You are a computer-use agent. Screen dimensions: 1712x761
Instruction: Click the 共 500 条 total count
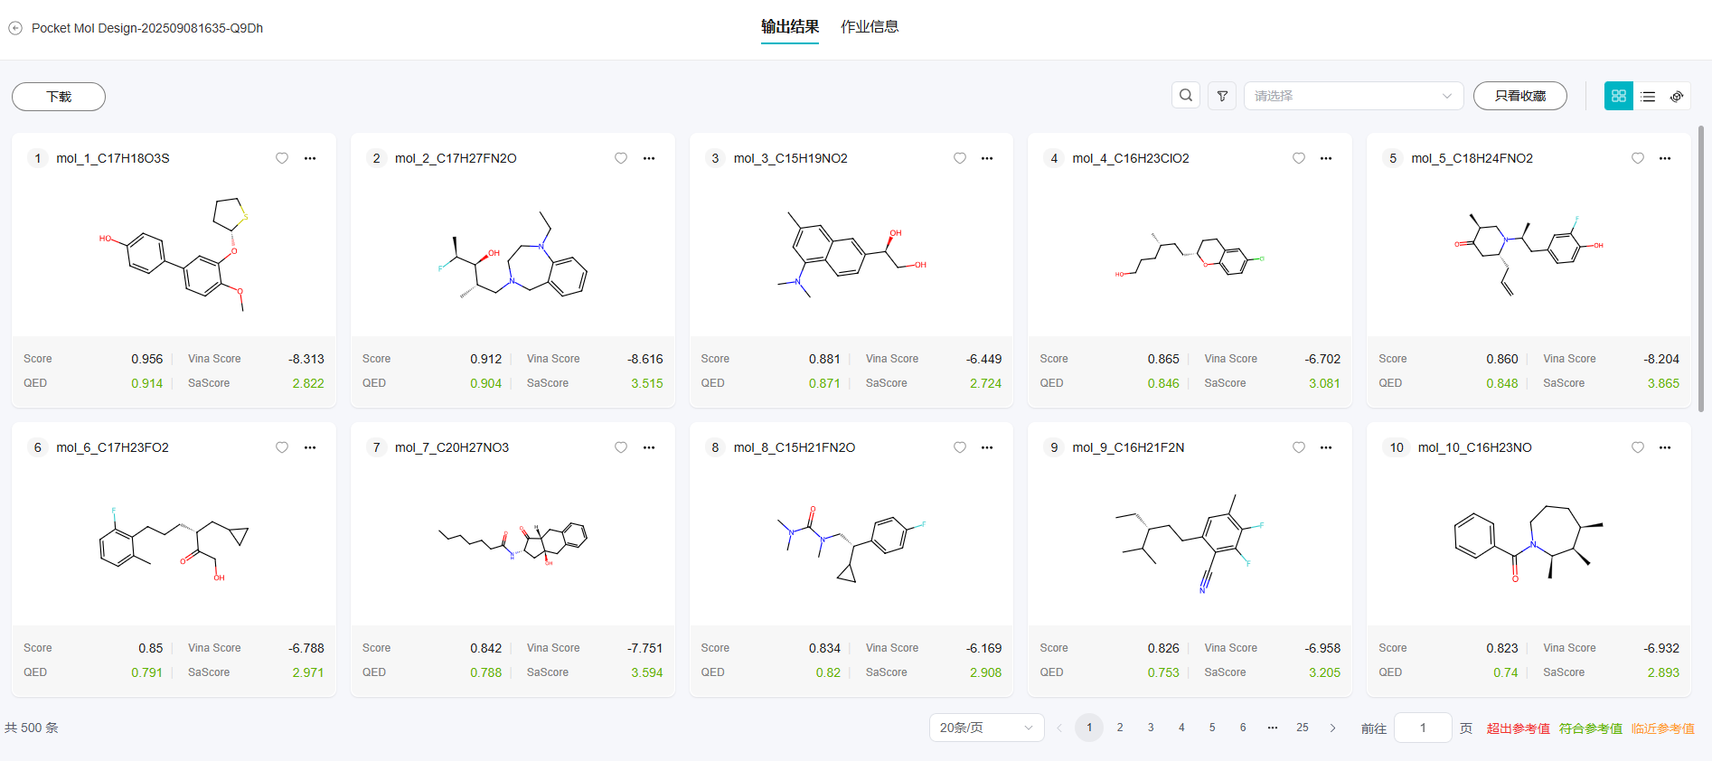(32, 728)
